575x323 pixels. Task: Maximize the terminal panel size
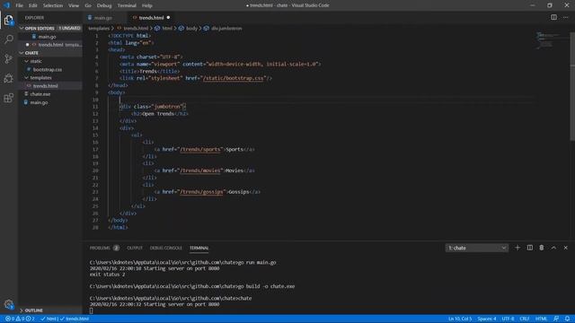(553, 248)
